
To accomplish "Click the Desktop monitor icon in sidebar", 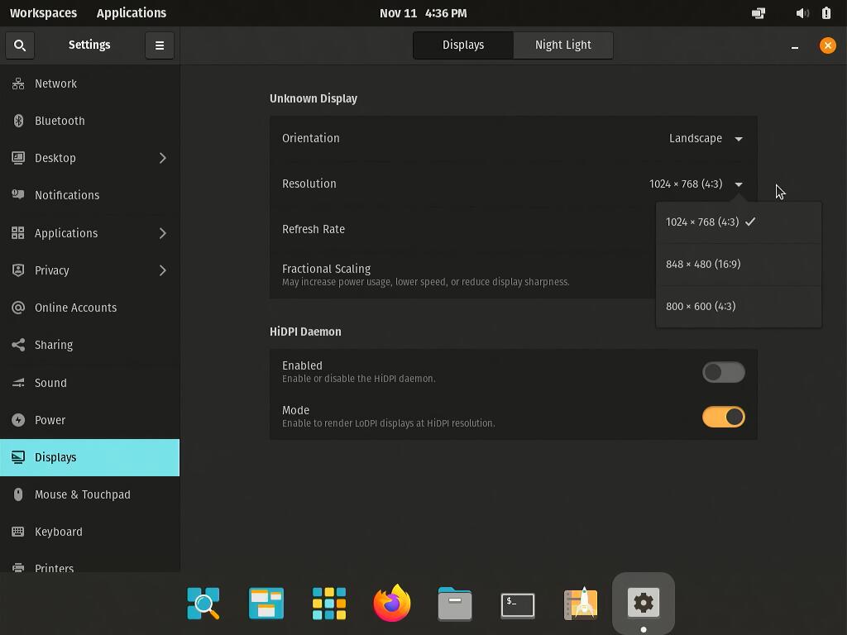I will 18,158.
